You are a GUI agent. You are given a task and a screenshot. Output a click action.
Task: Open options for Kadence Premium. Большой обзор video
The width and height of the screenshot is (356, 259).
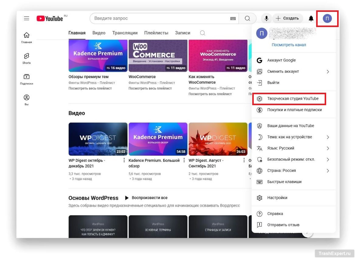click(184, 160)
